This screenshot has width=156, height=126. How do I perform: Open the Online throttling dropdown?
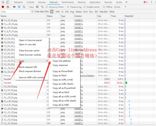pos(118,7)
